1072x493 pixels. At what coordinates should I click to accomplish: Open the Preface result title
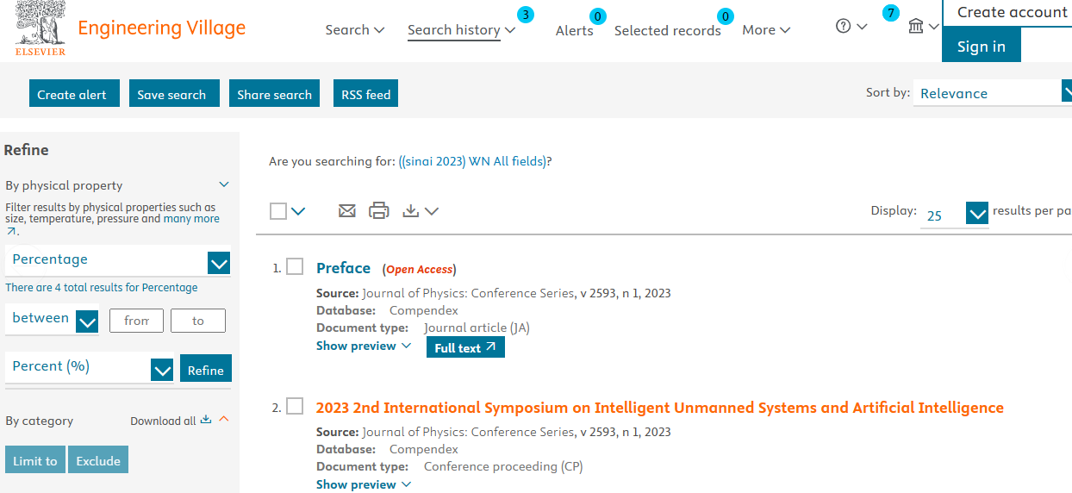(343, 268)
